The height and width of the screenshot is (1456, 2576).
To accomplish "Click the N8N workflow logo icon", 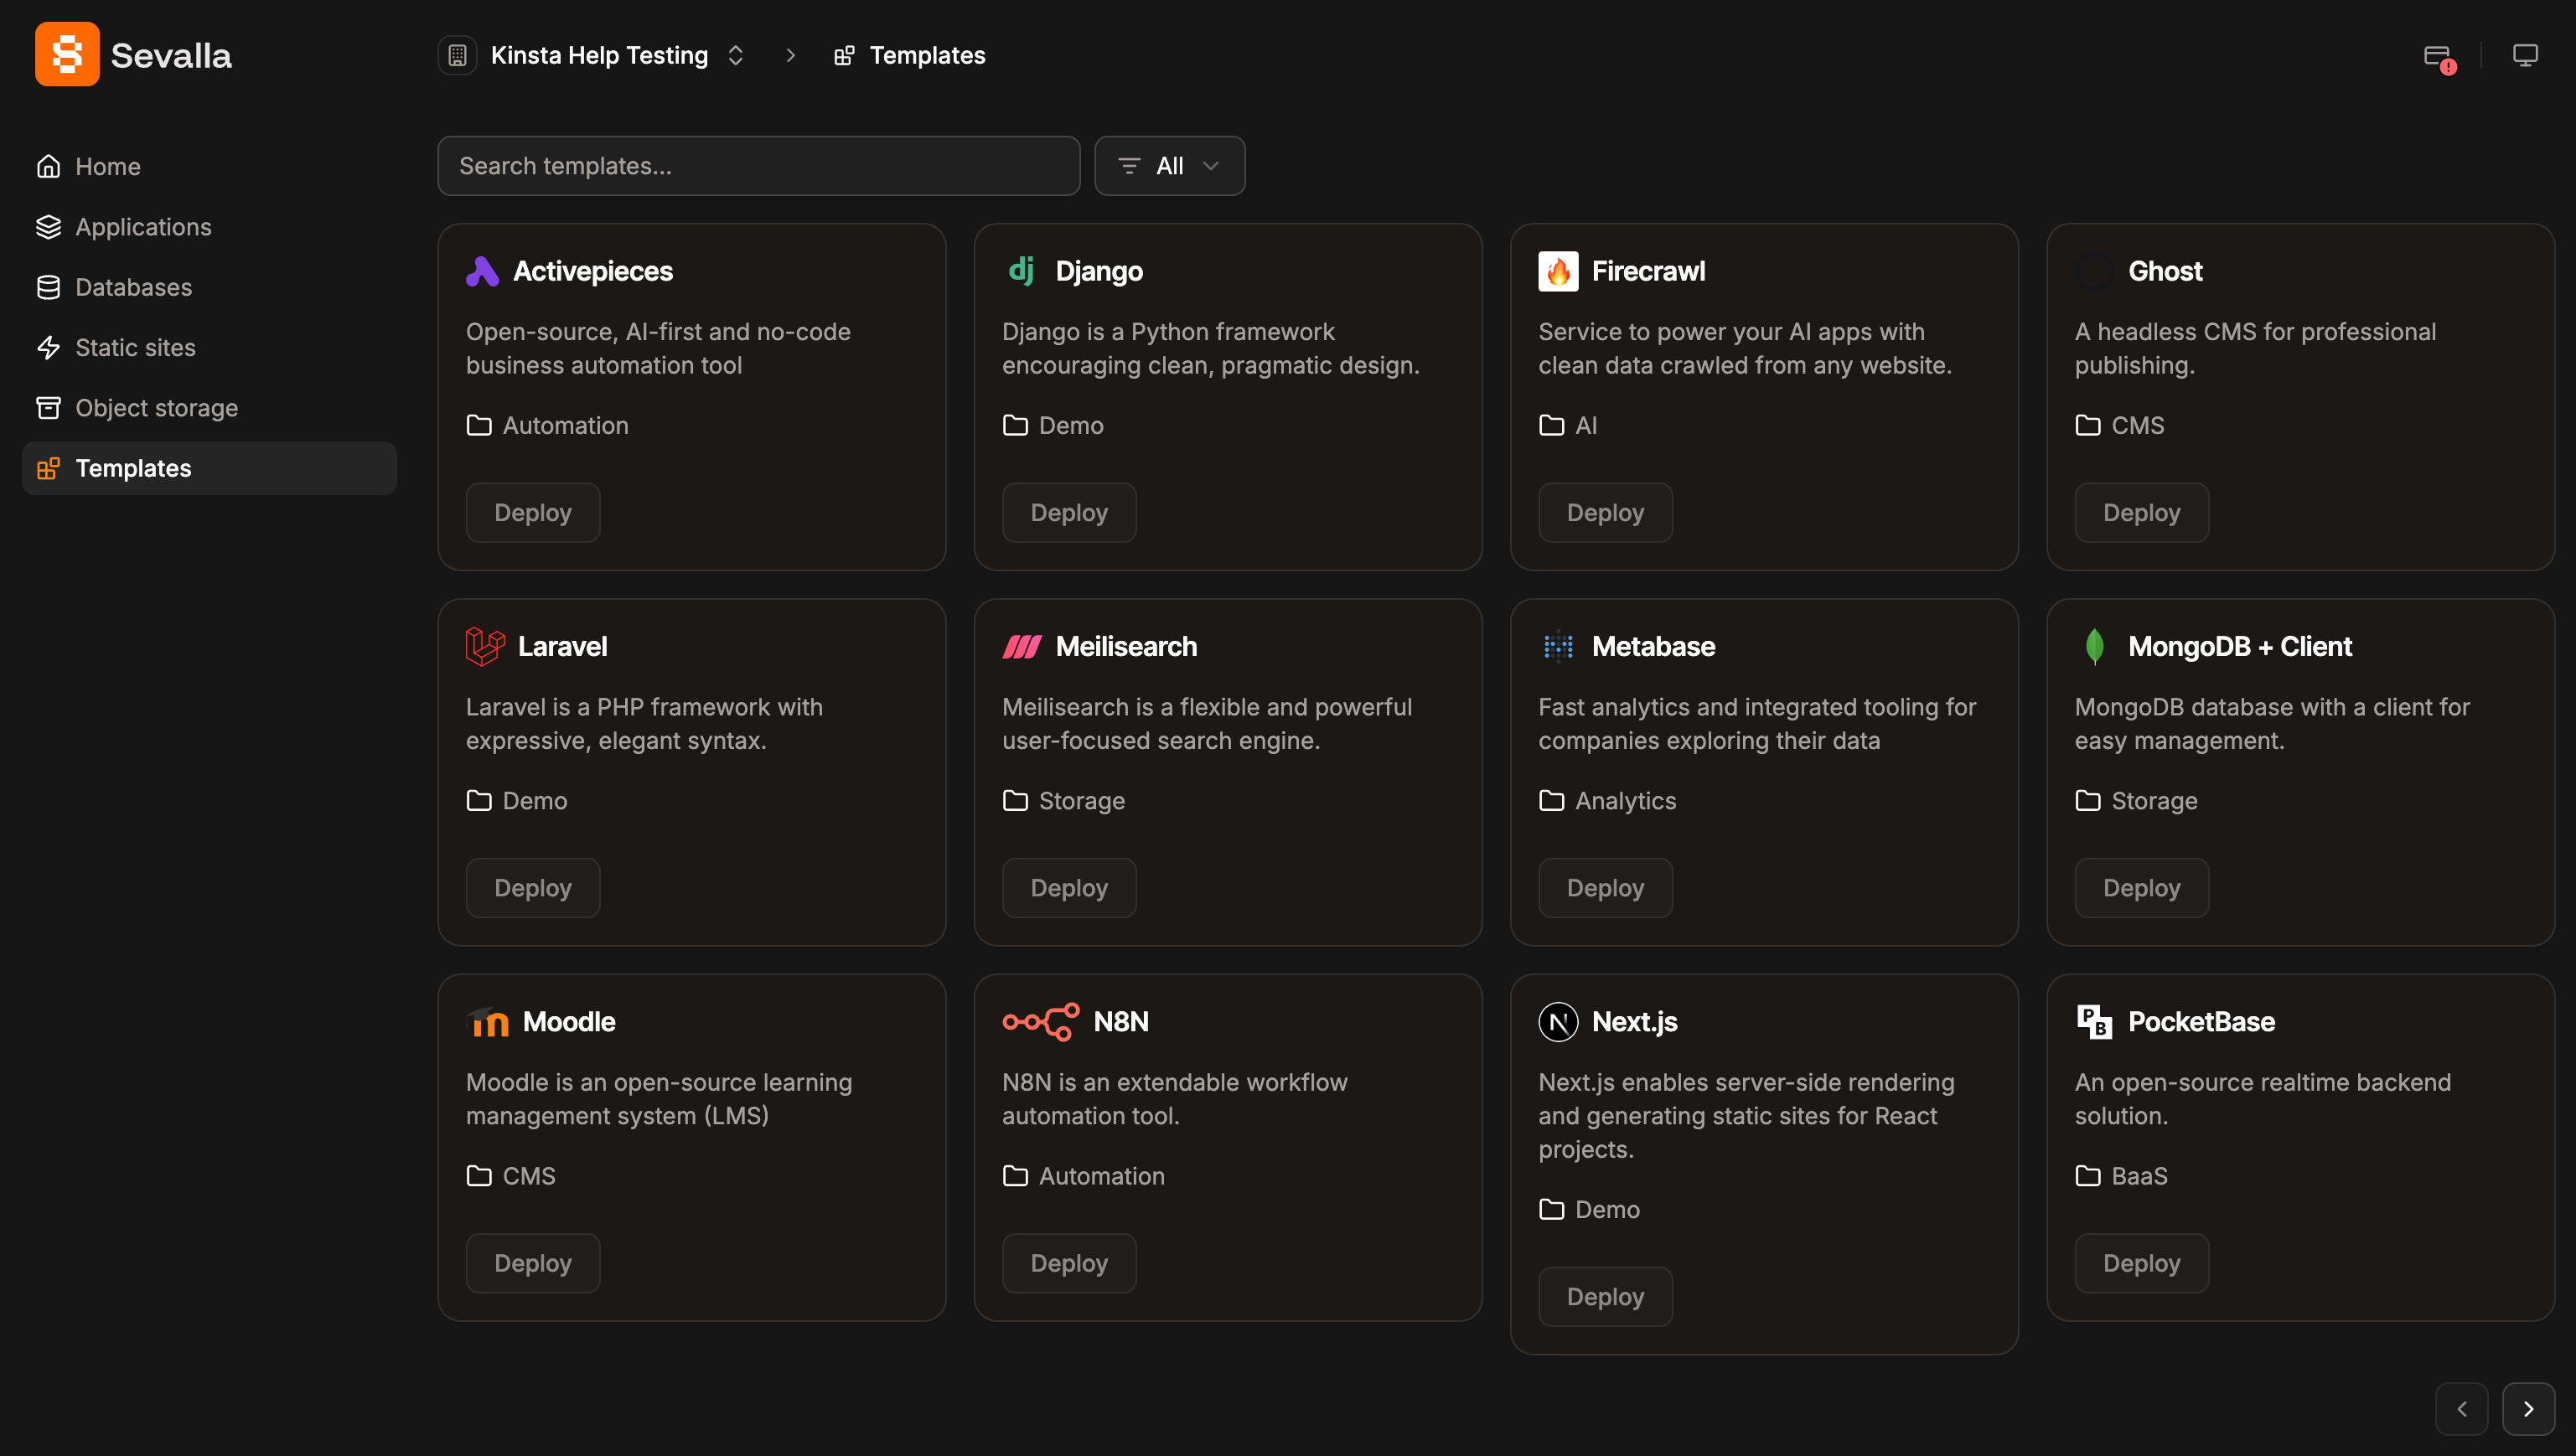I will tap(1040, 1021).
